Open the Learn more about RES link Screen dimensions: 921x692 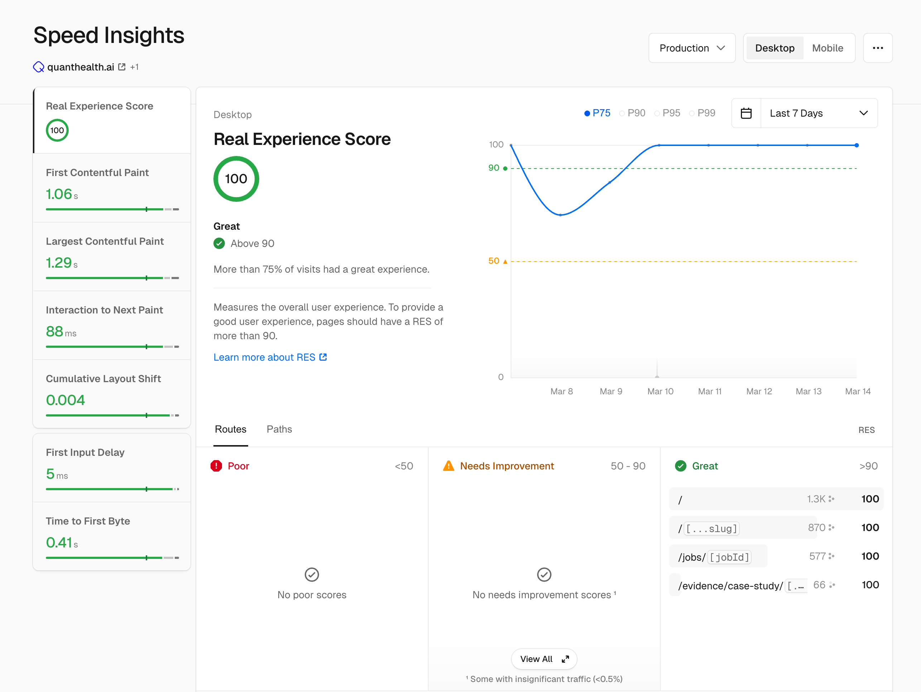pos(270,357)
